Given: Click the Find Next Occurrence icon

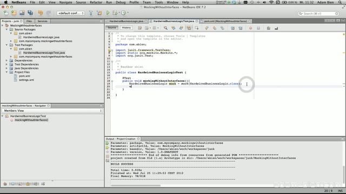Looking at the screenshot, I should pyautogui.click(x=181, y=28).
